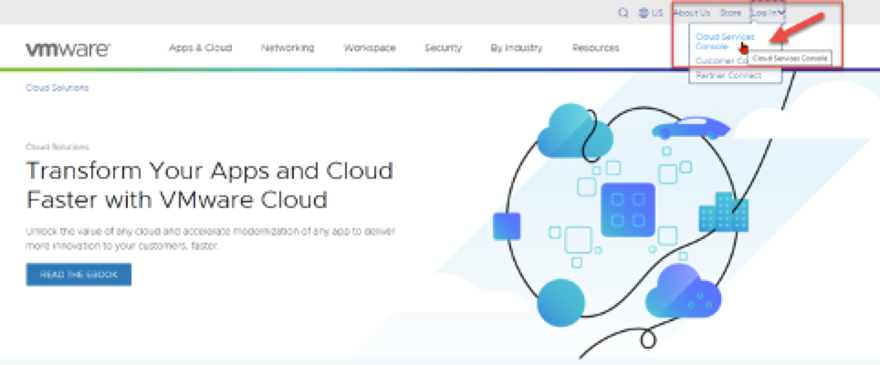
Task: Click the US region label
Action: click(657, 13)
